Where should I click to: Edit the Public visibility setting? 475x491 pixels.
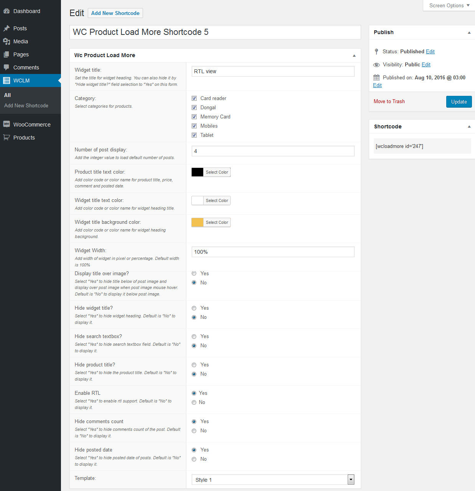(426, 64)
